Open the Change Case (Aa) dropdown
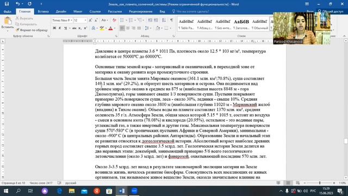 click(x=104, y=20)
